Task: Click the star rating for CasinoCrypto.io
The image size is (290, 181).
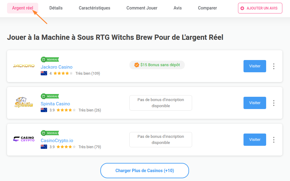Action: coord(66,147)
